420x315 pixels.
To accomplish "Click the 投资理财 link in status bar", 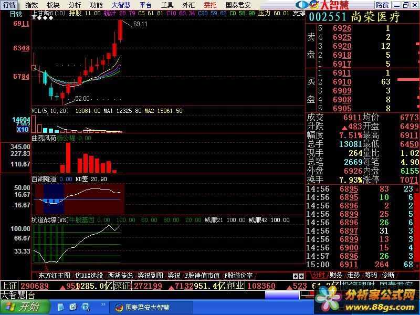I will [360, 286].
